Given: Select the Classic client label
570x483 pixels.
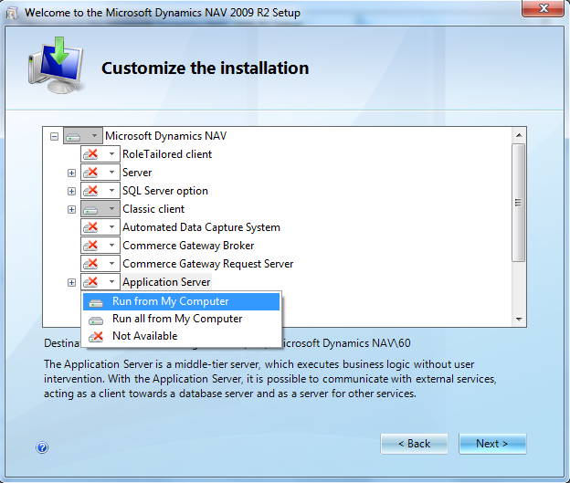Looking at the screenshot, I should [x=153, y=209].
